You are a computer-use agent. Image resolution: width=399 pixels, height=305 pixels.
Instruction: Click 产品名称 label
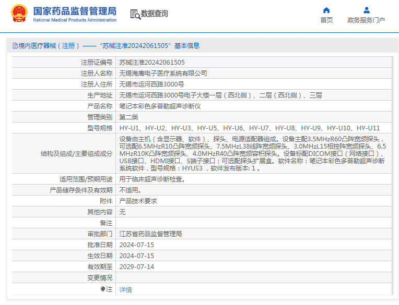pyautogui.click(x=100, y=106)
